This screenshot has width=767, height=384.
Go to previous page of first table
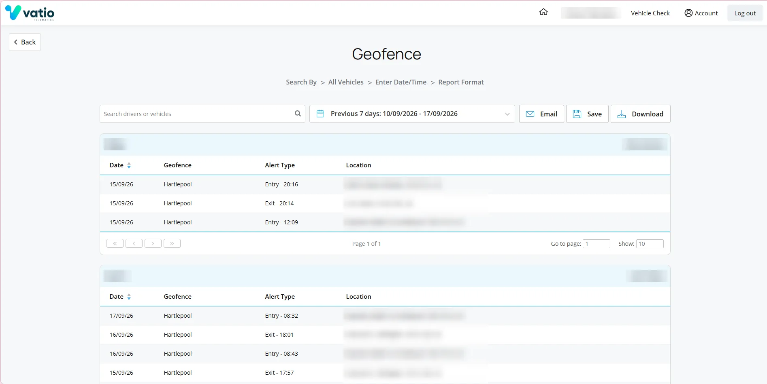click(x=134, y=243)
